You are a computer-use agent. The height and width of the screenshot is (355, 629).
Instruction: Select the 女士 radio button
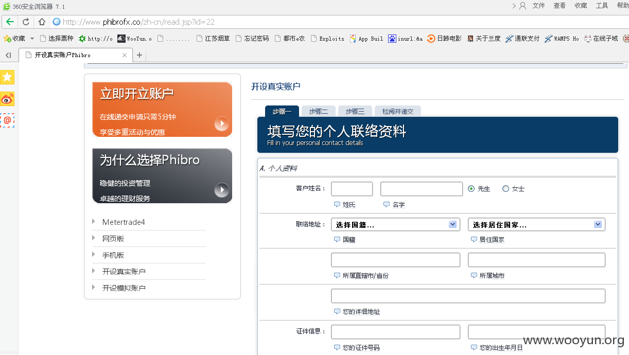point(505,189)
